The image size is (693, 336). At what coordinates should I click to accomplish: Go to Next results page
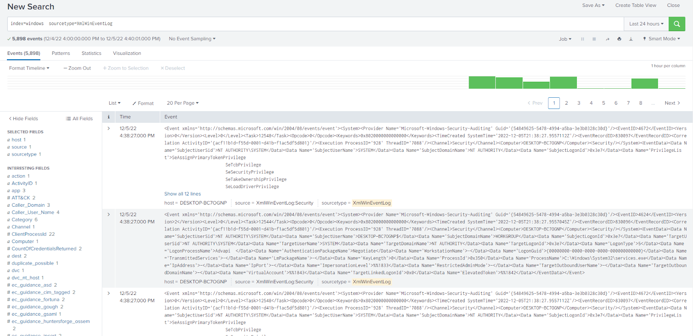click(x=672, y=103)
